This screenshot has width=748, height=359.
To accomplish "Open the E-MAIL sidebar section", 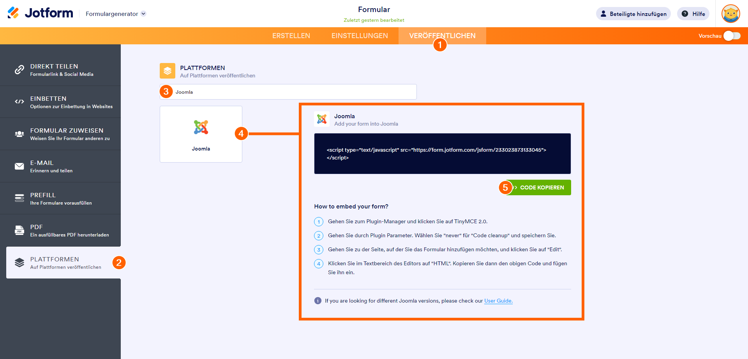I will pos(60,166).
